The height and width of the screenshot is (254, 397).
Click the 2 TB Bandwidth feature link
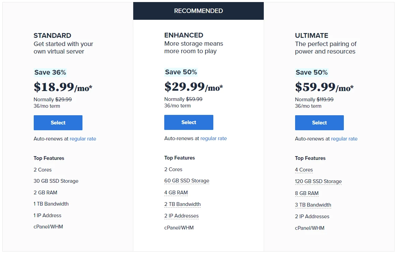(x=182, y=204)
